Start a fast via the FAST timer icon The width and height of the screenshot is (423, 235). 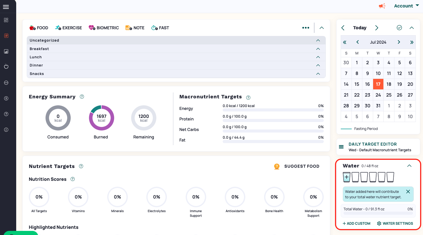click(x=154, y=27)
